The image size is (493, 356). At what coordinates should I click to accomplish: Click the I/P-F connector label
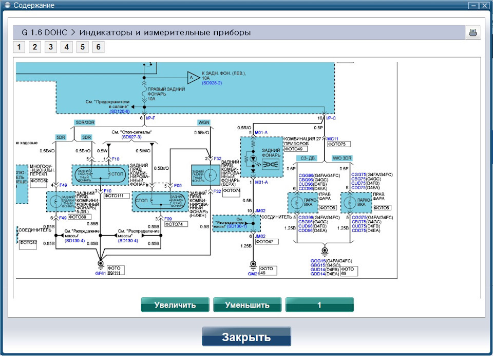(x=150, y=118)
